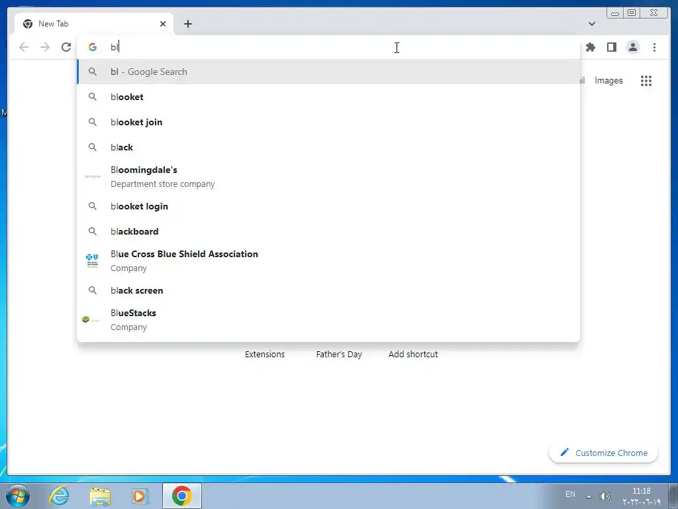Open a new tab with the plus button
The image size is (678, 509).
[x=187, y=24]
